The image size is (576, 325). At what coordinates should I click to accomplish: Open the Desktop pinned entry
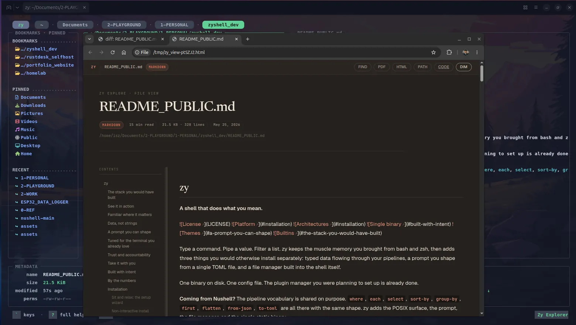28,146
